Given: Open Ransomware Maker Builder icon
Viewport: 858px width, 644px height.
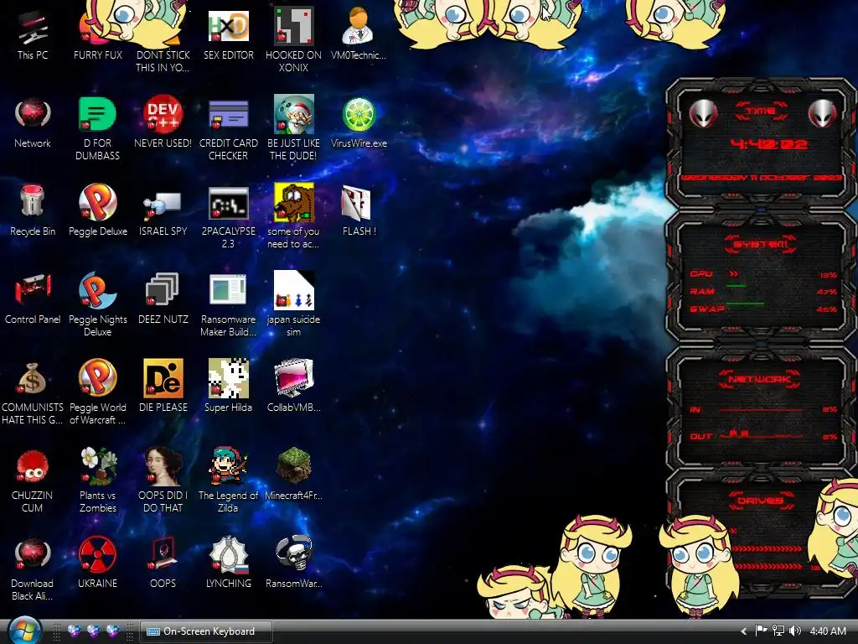Looking at the screenshot, I should pyautogui.click(x=228, y=289).
